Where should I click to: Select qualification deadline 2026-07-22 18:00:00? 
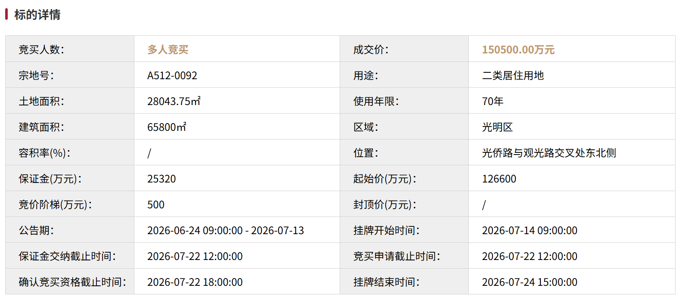[195, 282]
